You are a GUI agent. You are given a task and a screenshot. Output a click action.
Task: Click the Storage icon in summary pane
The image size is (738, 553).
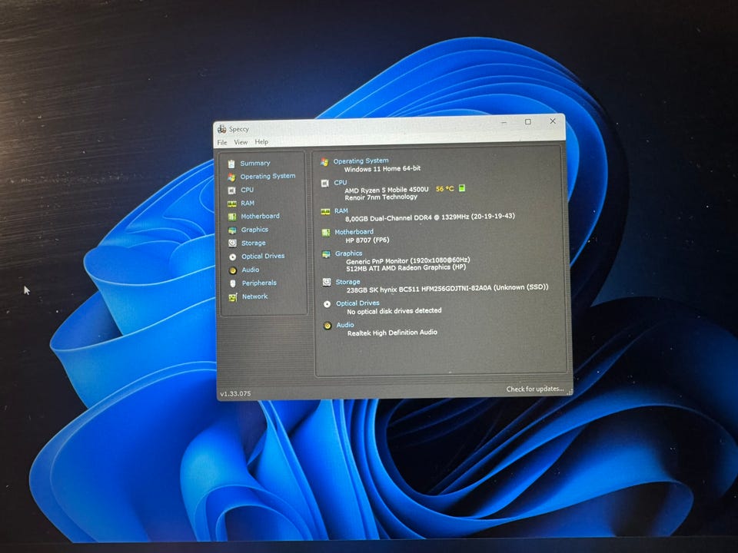coord(327,282)
